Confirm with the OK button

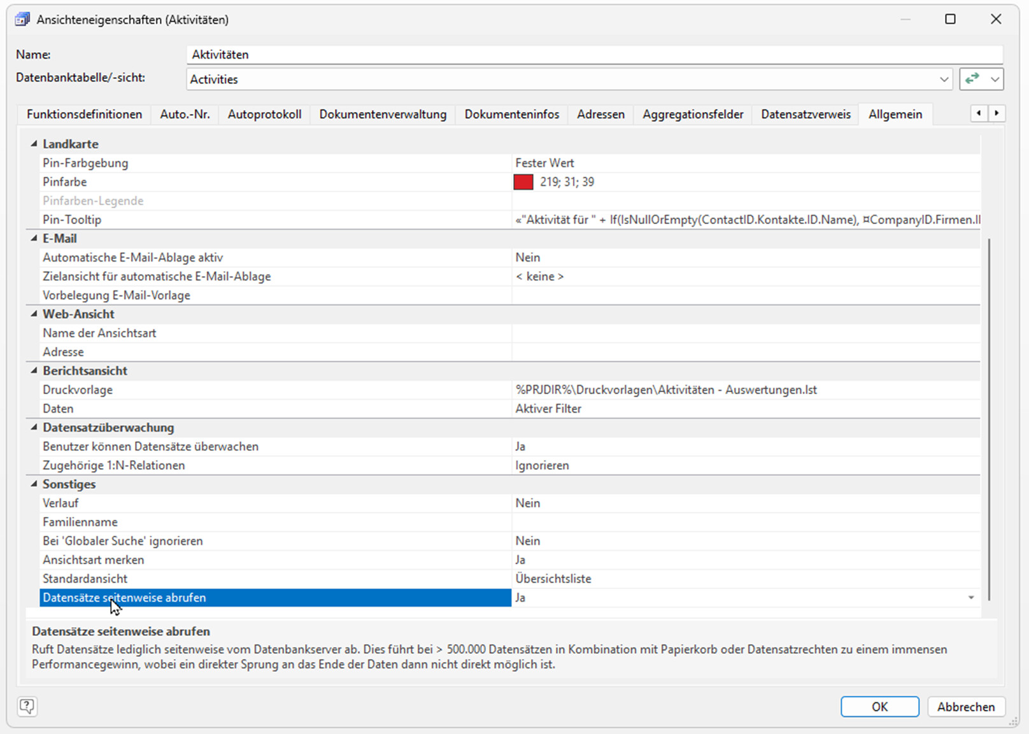pyautogui.click(x=879, y=707)
